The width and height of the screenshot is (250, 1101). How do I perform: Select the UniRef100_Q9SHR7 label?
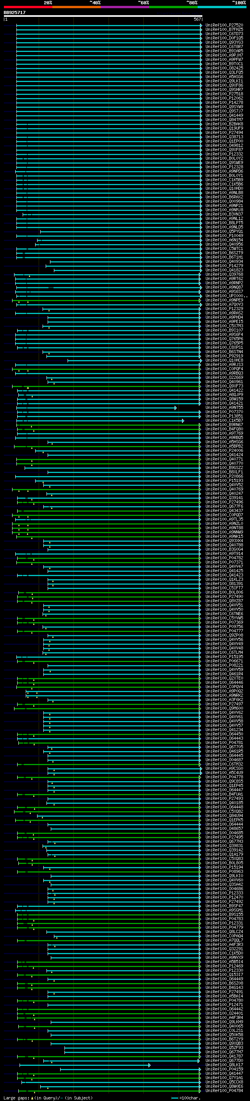tap(224, 90)
